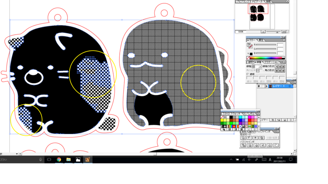Select the third corner join shape button

tap(283, 70)
